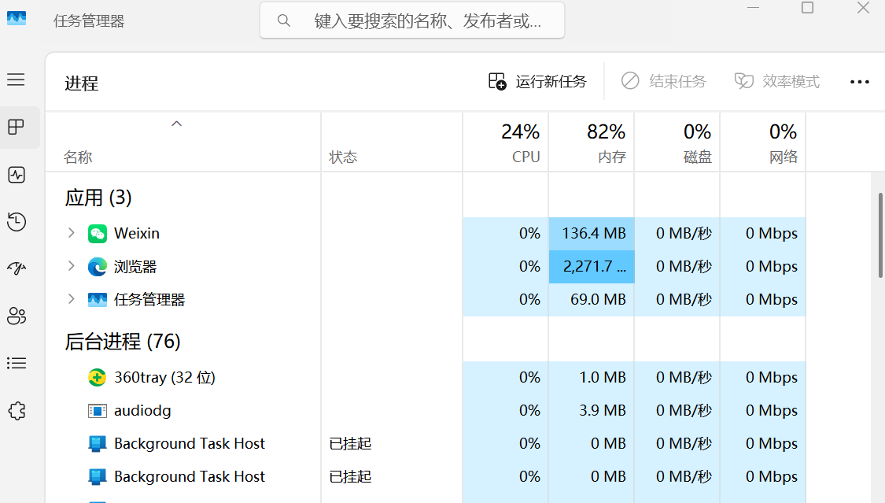Image resolution: width=885 pixels, height=503 pixels.
Task: Click the Weixin app icon
Action: tap(97, 234)
